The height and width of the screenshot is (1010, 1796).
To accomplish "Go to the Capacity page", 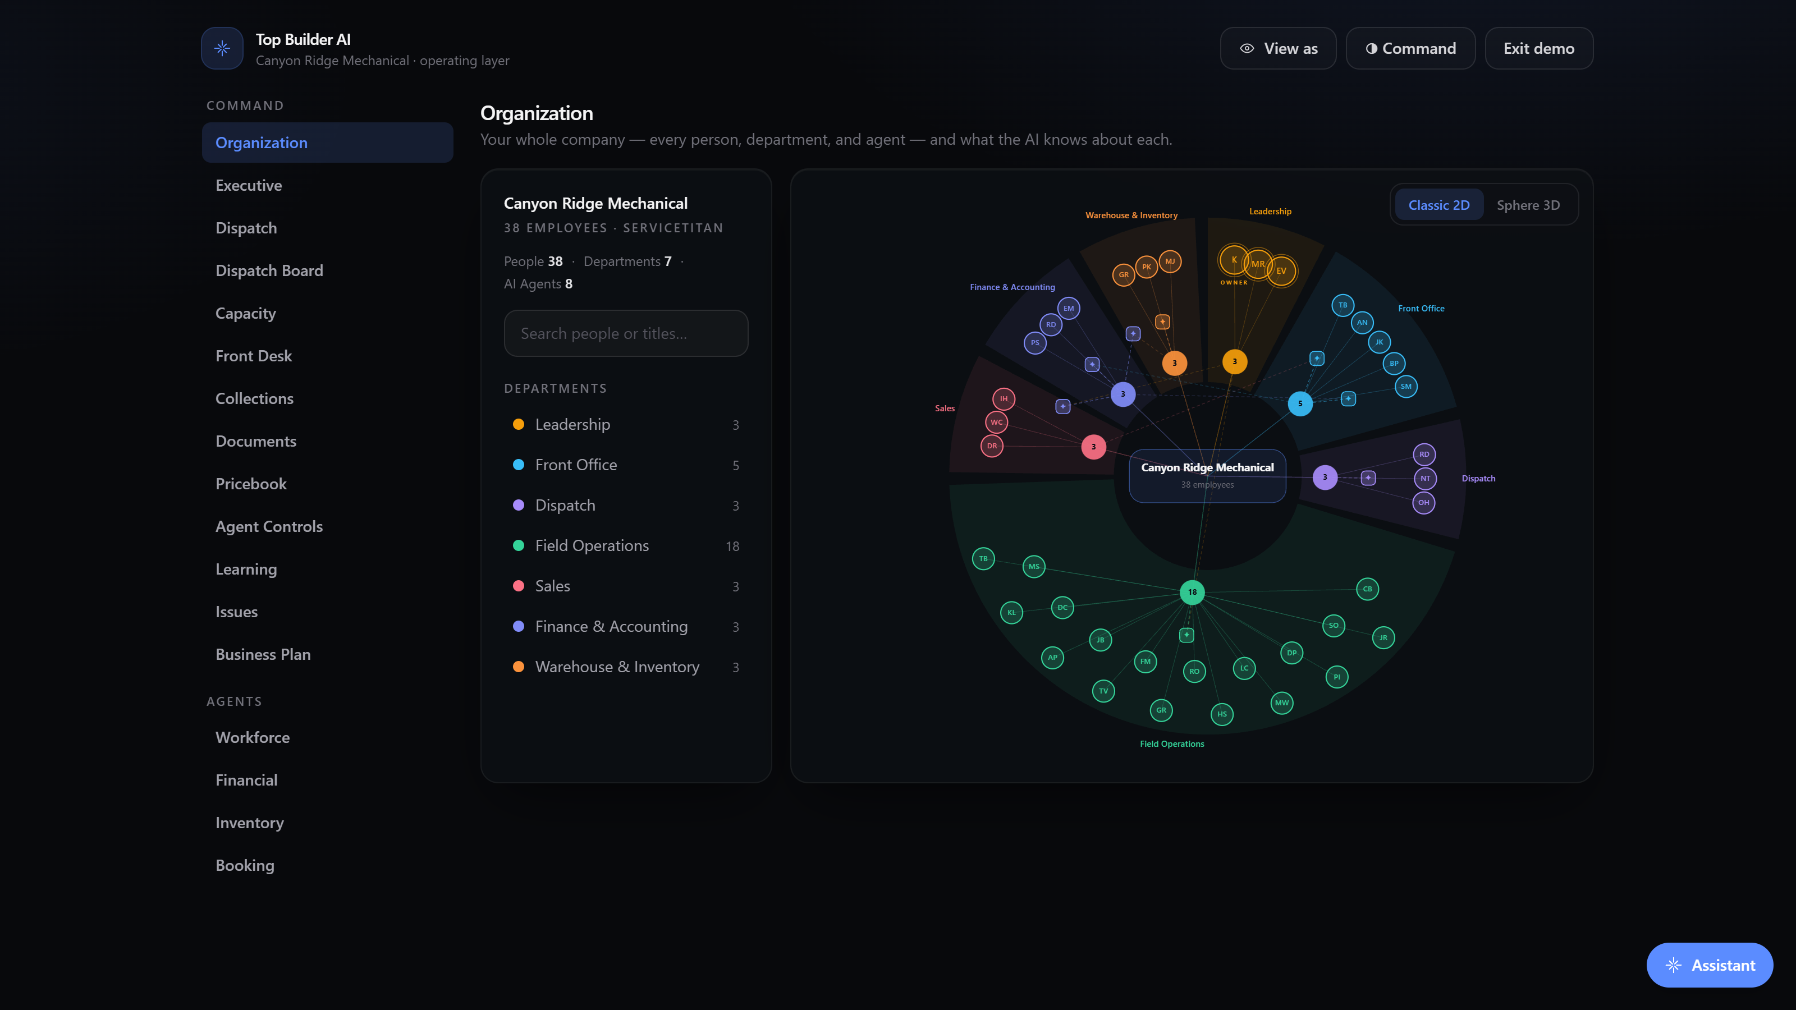I will click(x=327, y=313).
